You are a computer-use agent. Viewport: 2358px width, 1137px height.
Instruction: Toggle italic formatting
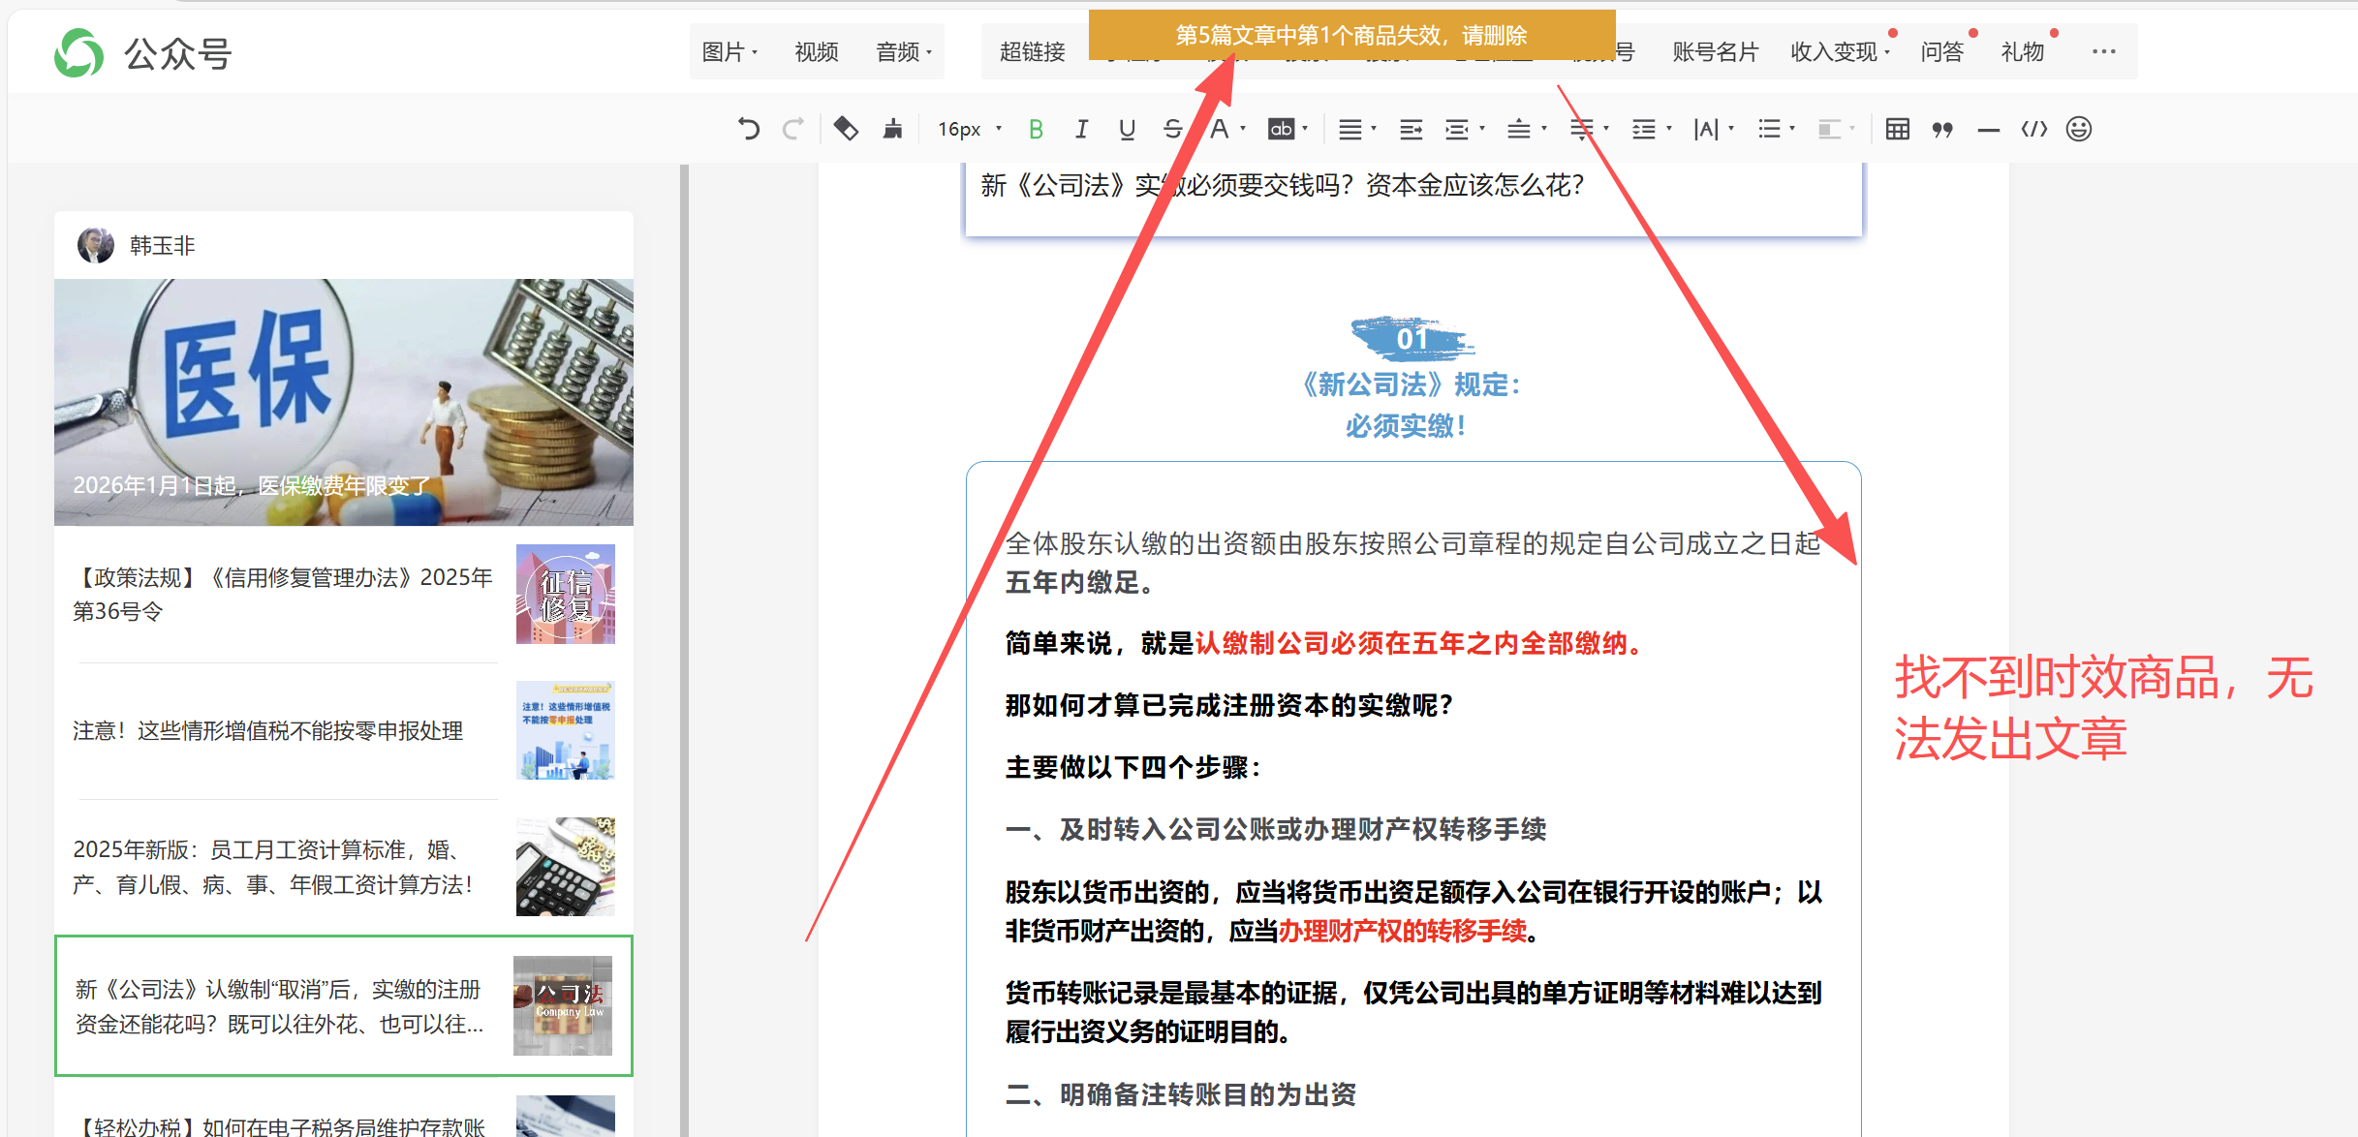(x=1081, y=129)
